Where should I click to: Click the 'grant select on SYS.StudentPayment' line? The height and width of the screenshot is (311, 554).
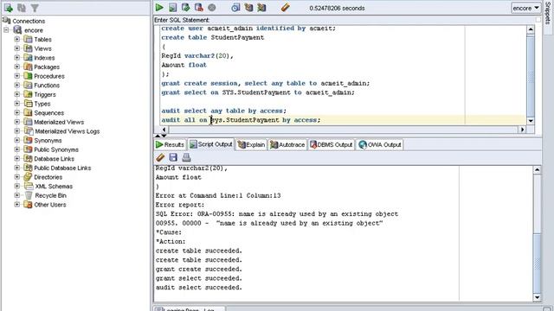pos(258,92)
